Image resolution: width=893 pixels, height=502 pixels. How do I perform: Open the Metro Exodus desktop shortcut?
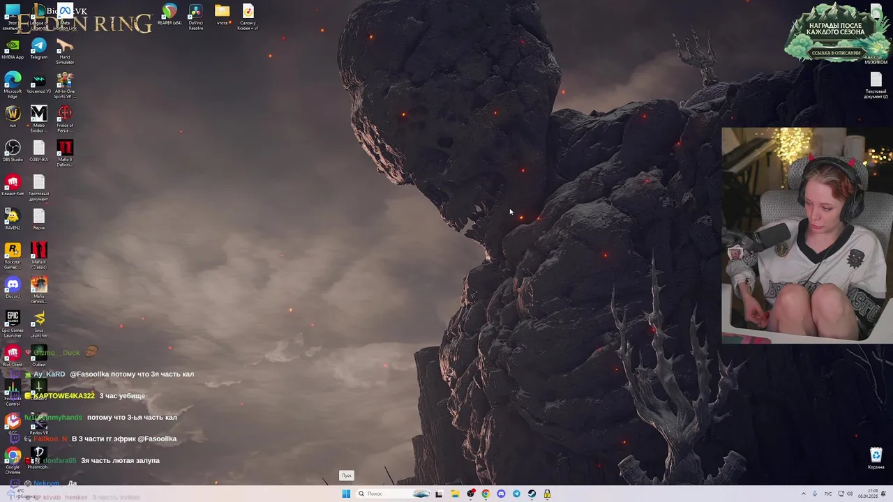click(38, 119)
